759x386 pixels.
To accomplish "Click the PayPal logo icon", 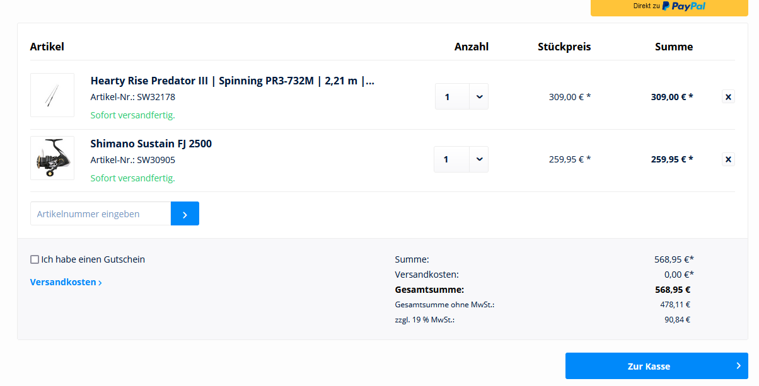I will (x=666, y=6).
